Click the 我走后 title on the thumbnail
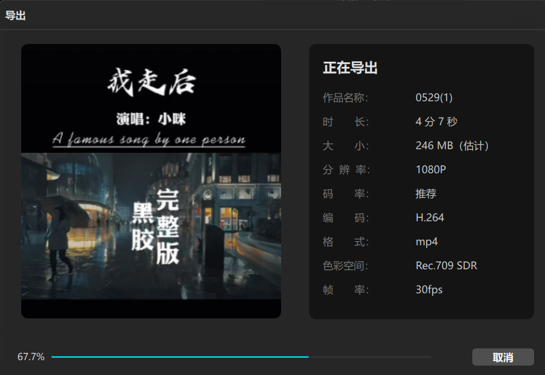This screenshot has width=545, height=375. tap(151, 81)
